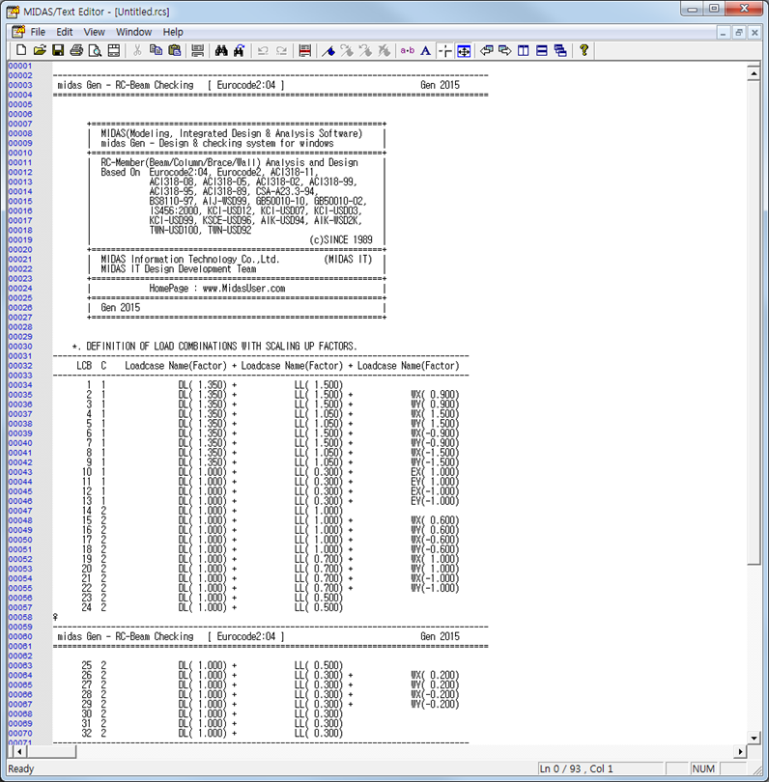Restore the inner document window
The image size is (769, 782).
(x=738, y=33)
